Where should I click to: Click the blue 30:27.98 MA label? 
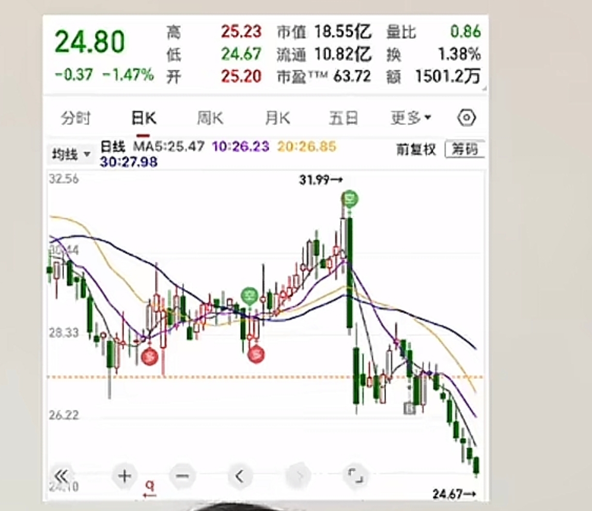tap(129, 162)
